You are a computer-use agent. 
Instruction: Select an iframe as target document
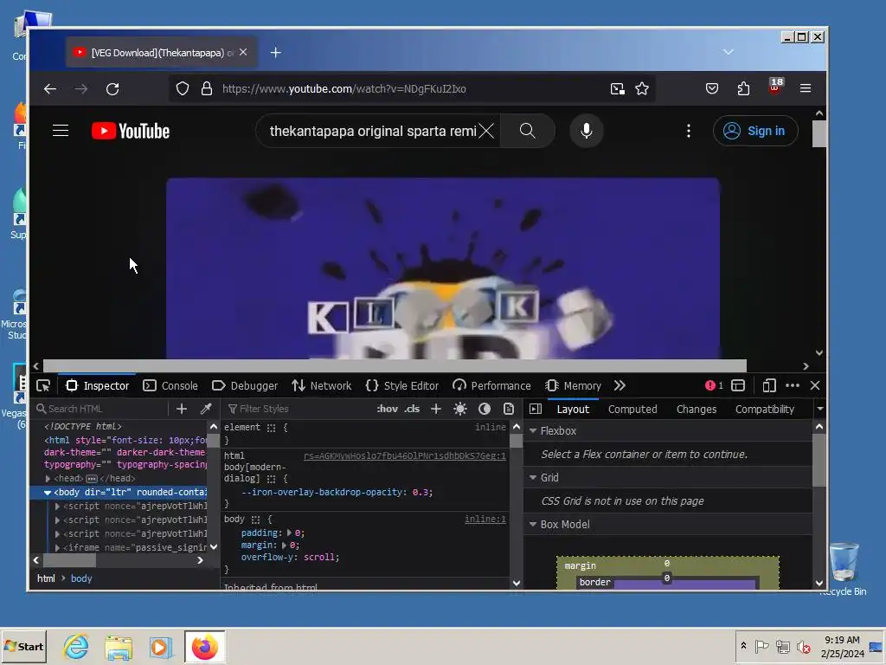coord(738,385)
